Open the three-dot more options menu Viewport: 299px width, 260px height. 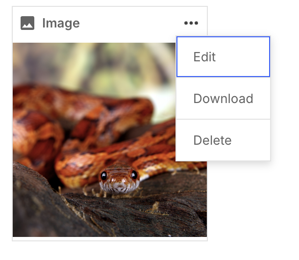coord(191,23)
